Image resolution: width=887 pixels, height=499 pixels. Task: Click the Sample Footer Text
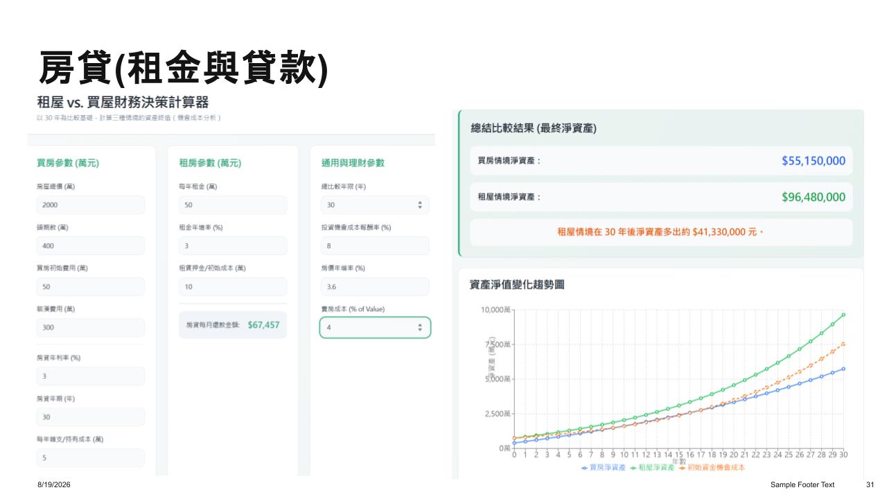[802, 485]
